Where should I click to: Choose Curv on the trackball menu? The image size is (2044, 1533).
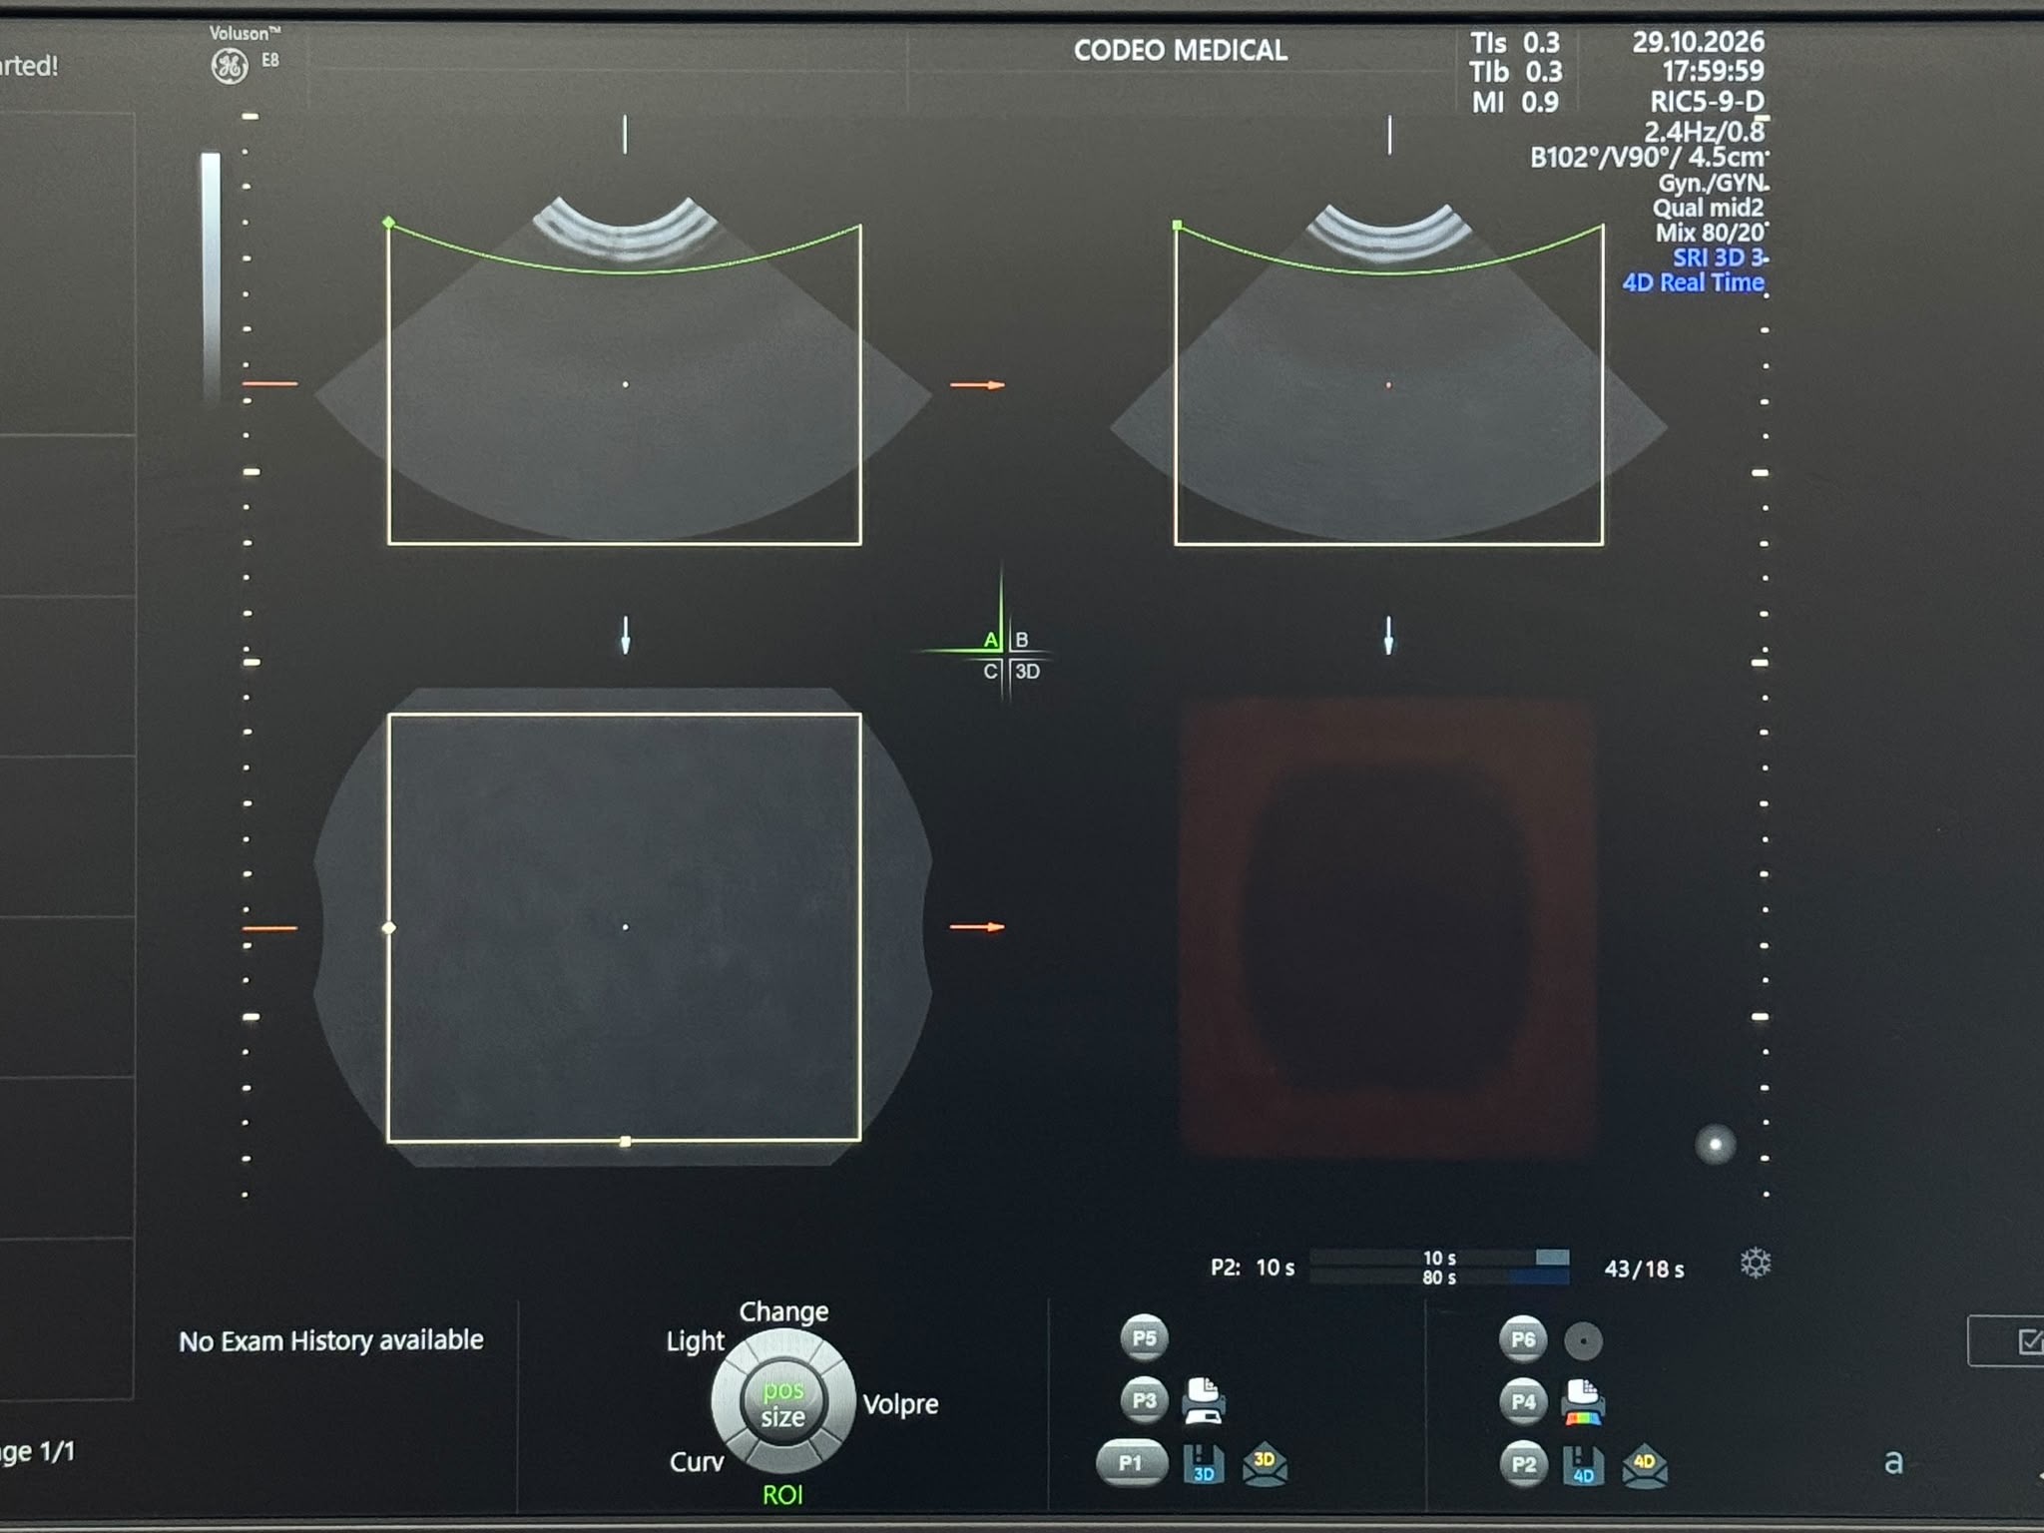[x=697, y=1462]
